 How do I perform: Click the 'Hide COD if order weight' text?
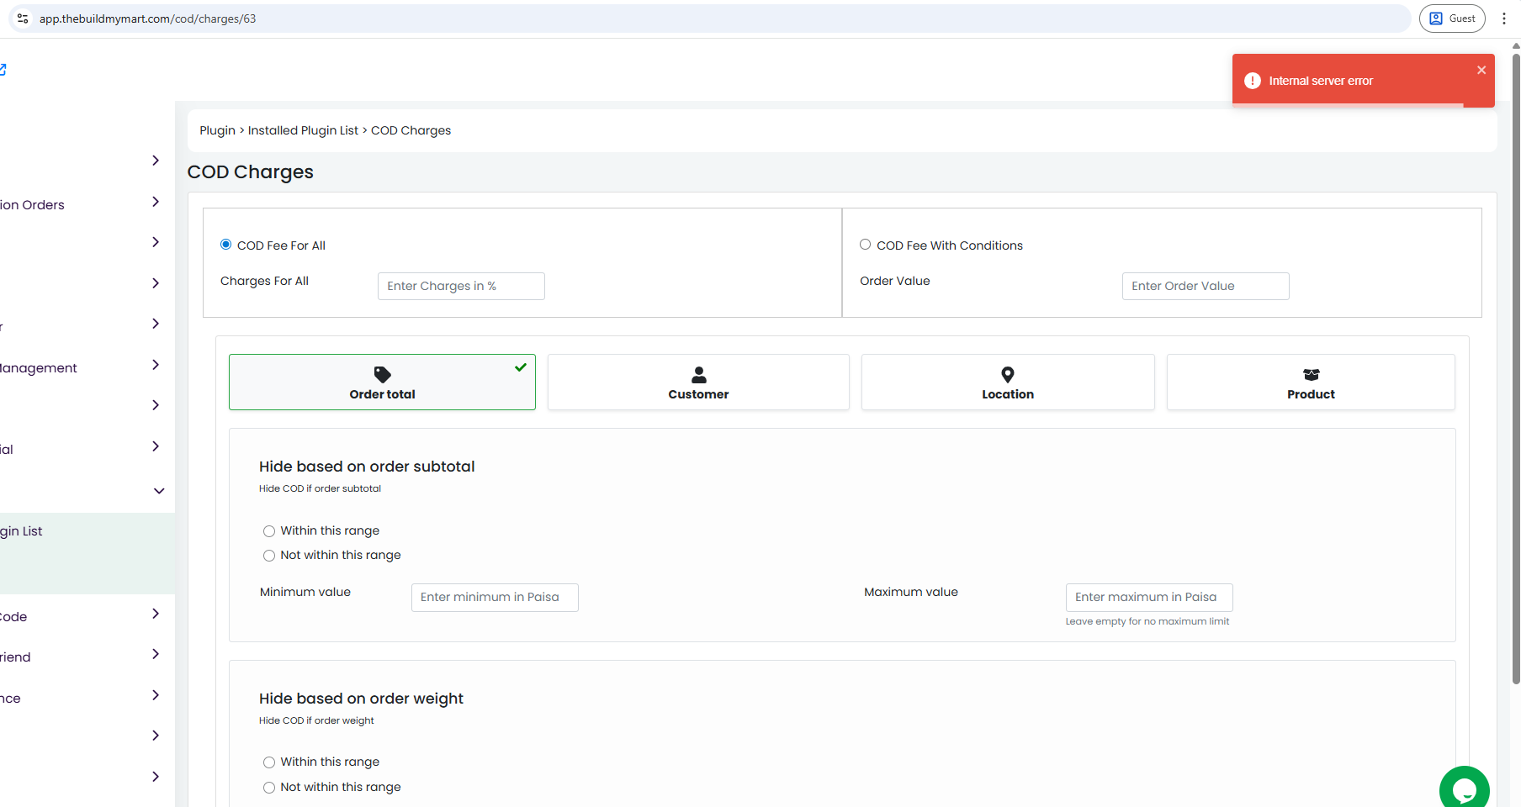pyautogui.click(x=316, y=720)
